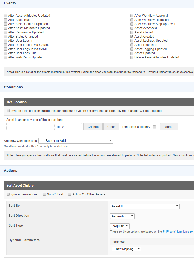Tick After User Logs Out checkbox
This screenshot has width=194, height=262.
coord(5,53)
